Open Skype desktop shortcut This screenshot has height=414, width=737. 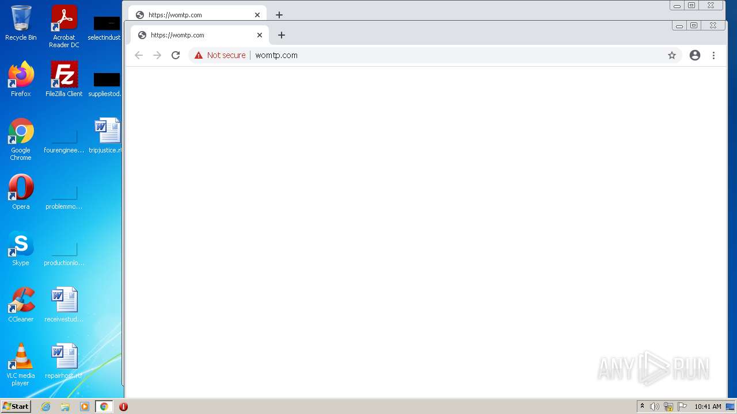(x=21, y=248)
